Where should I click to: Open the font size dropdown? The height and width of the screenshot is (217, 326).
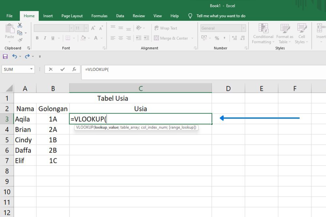pos(86,28)
